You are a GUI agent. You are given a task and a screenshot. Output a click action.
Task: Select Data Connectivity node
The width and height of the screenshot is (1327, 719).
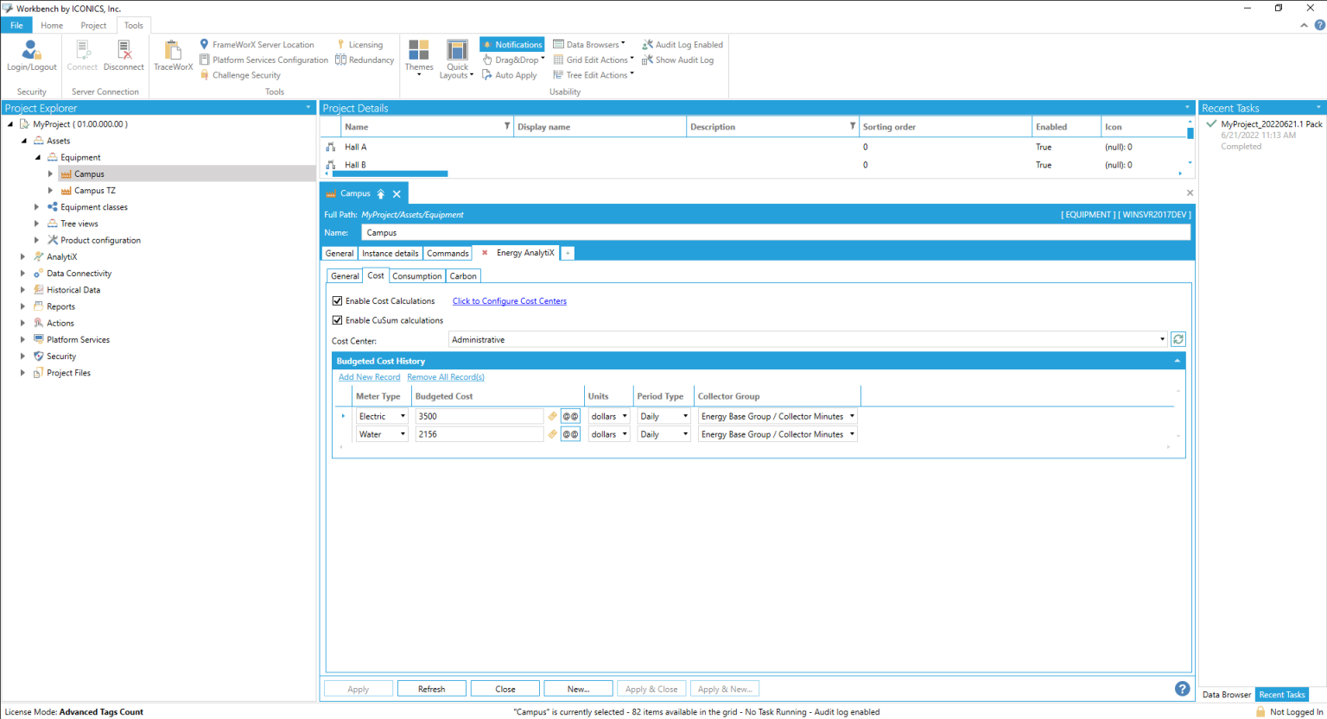click(x=79, y=274)
